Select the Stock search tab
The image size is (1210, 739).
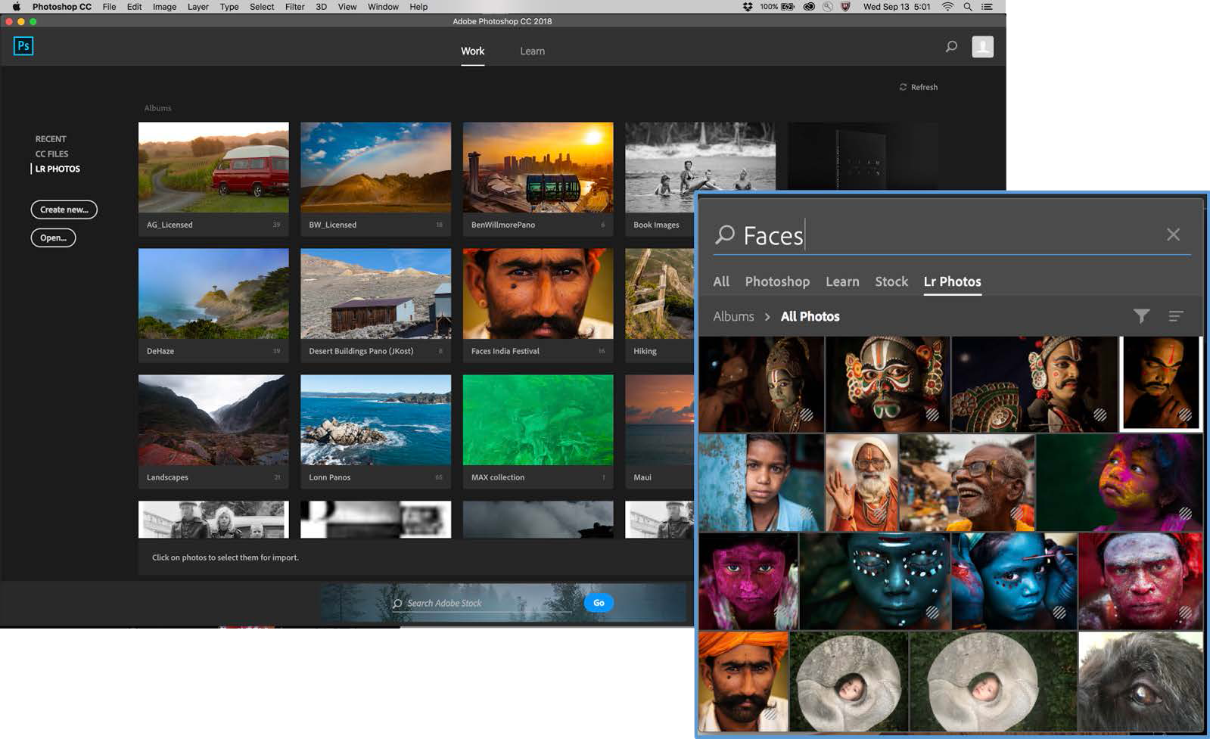click(891, 281)
